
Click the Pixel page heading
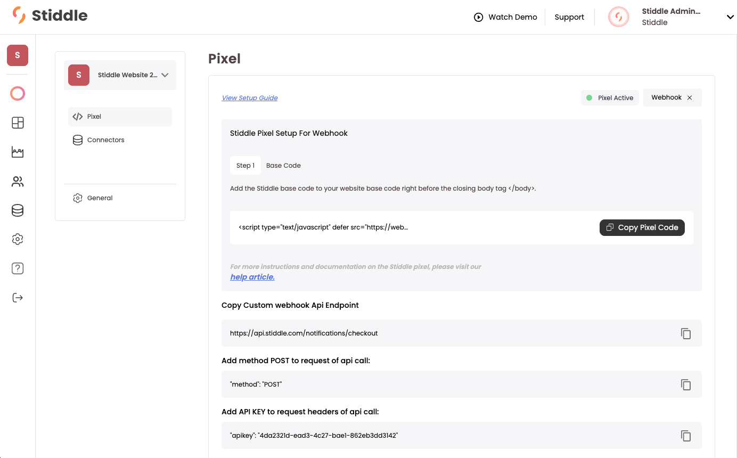coord(224,59)
